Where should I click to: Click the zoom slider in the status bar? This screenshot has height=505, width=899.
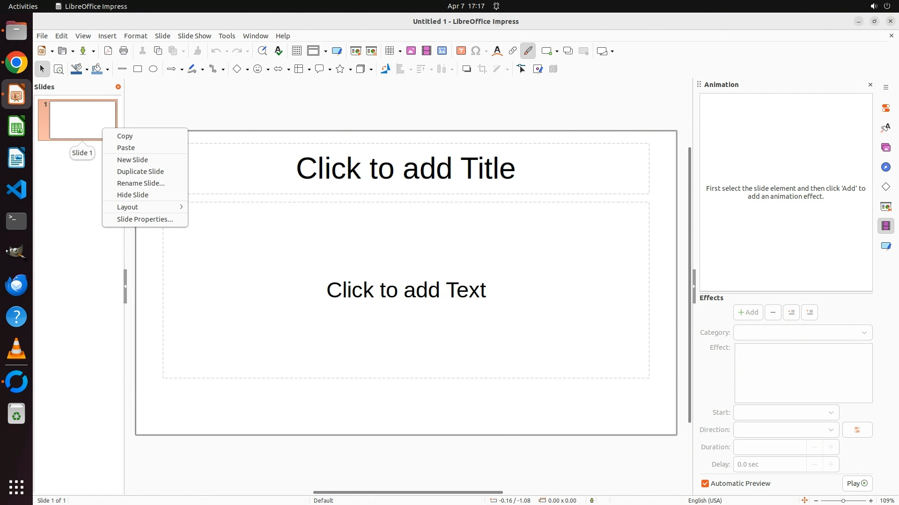point(843,501)
